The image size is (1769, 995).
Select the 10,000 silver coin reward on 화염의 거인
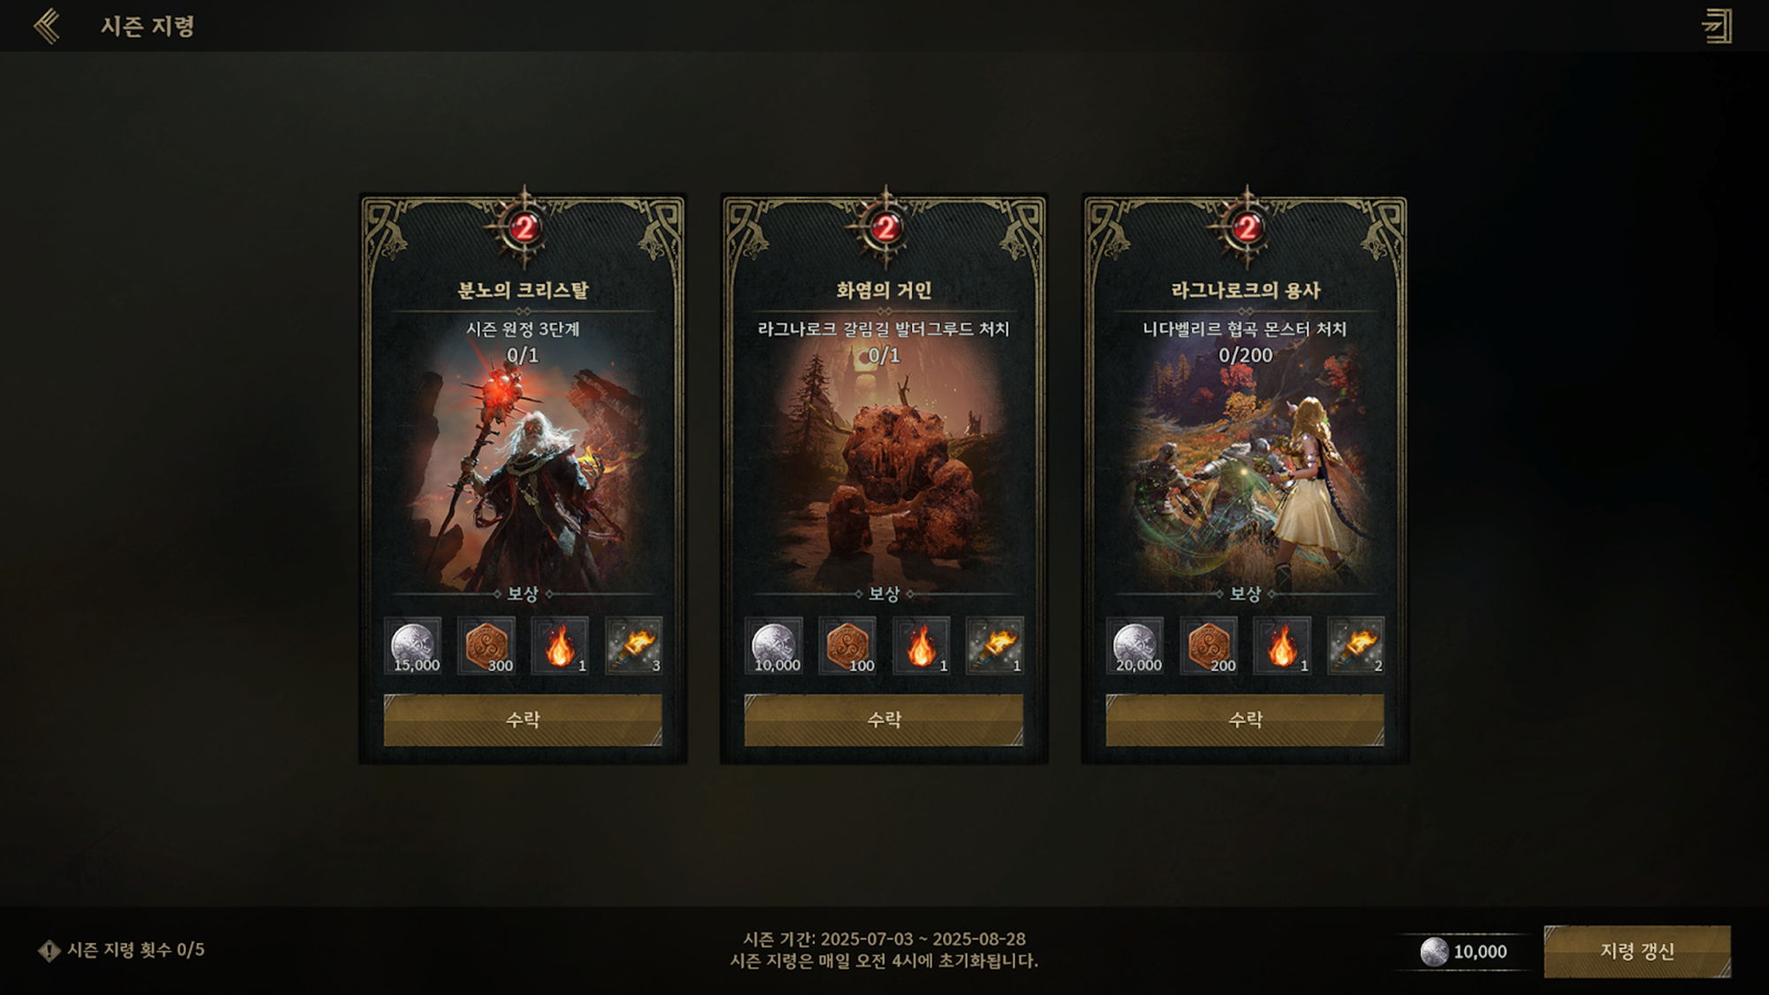coord(774,646)
